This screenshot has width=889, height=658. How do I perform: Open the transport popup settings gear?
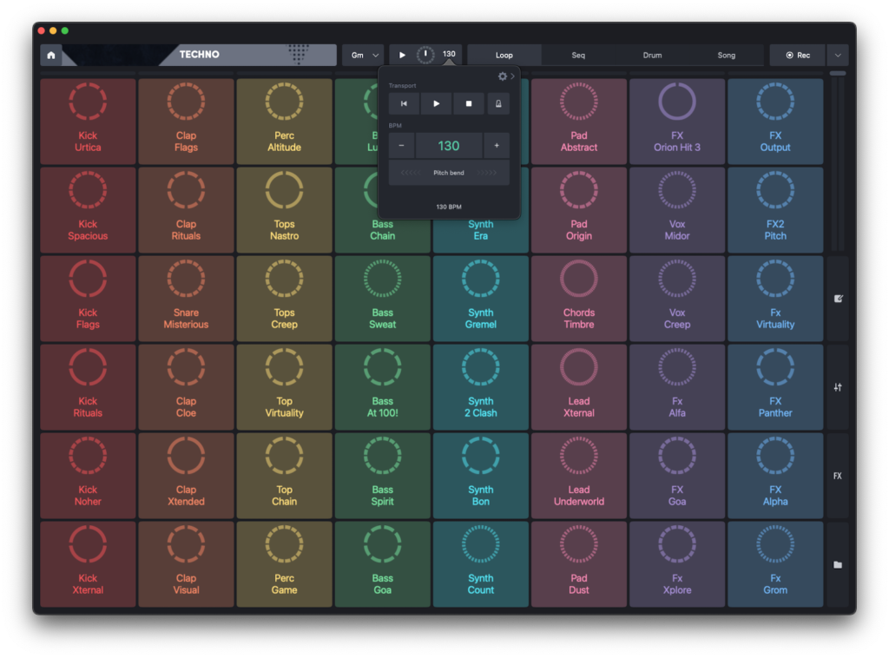[x=502, y=76]
